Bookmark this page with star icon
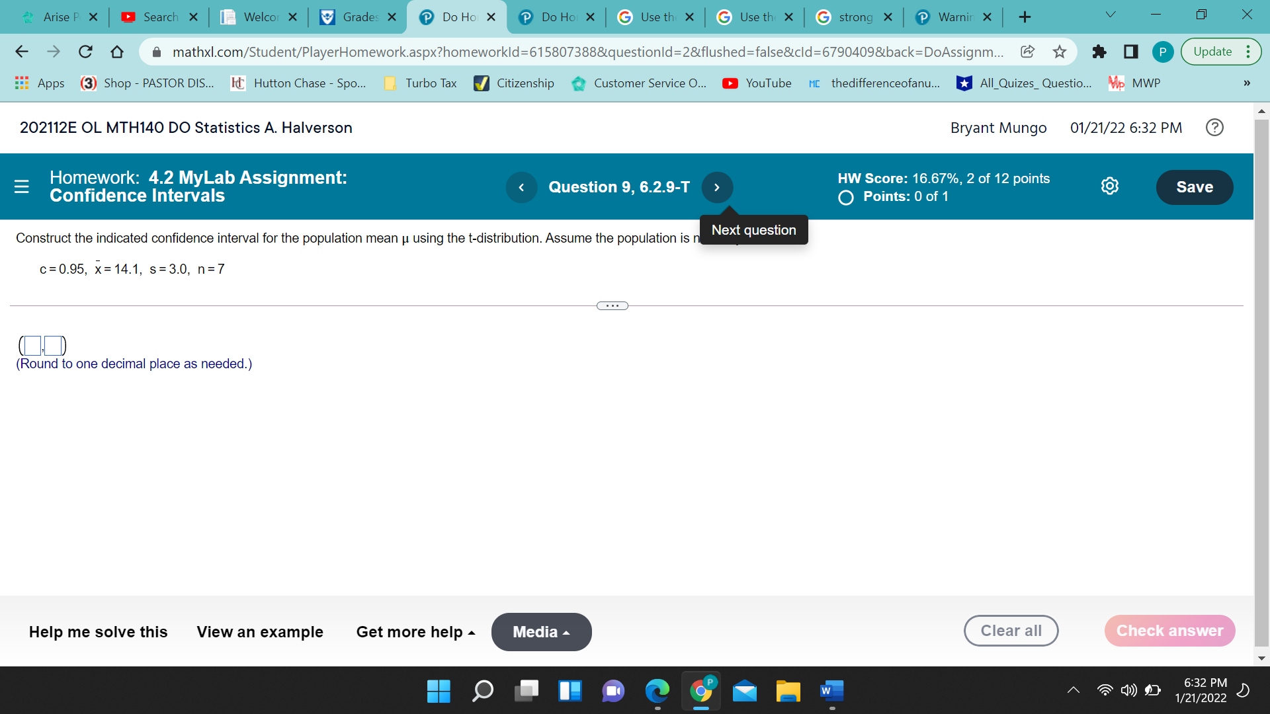 1060,52
